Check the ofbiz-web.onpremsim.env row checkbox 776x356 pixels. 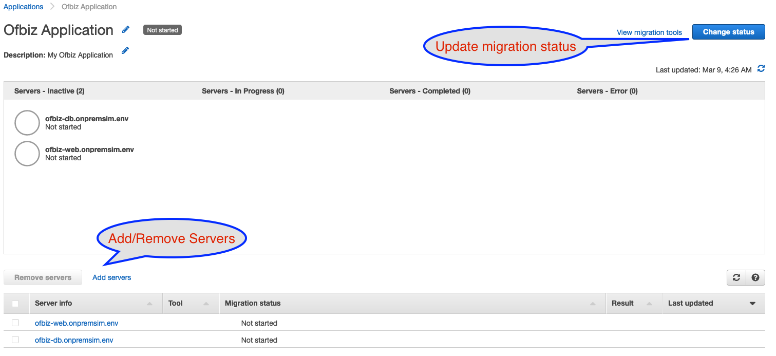coord(15,323)
